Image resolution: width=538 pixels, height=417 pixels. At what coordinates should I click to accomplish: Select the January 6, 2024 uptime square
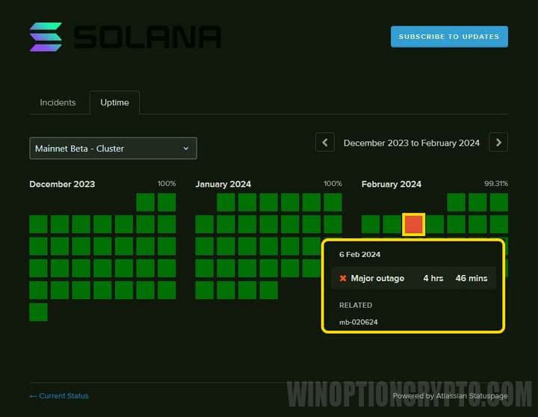point(333,203)
